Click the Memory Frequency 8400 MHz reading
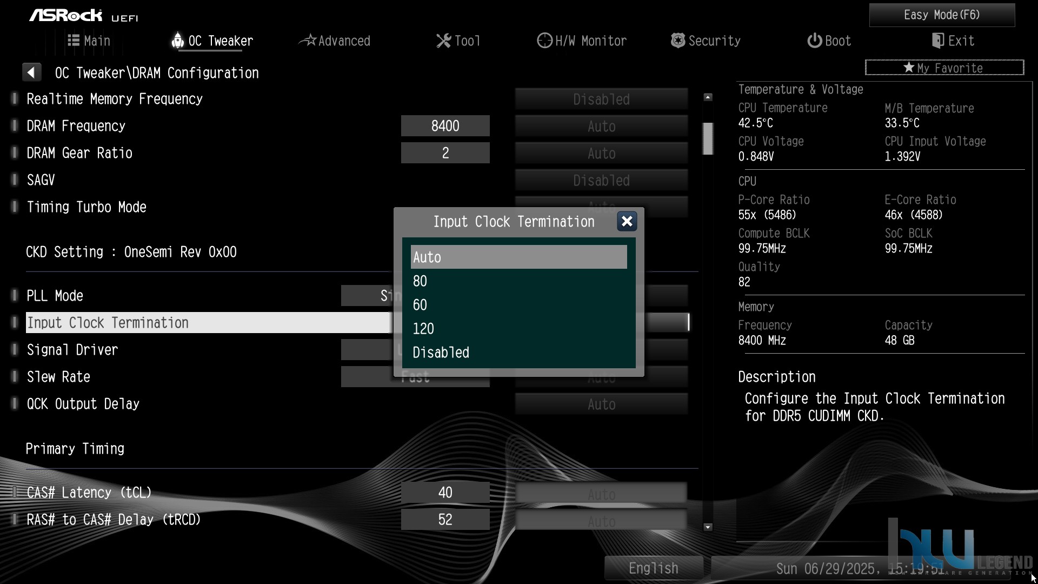Image resolution: width=1038 pixels, height=584 pixels. point(762,341)
